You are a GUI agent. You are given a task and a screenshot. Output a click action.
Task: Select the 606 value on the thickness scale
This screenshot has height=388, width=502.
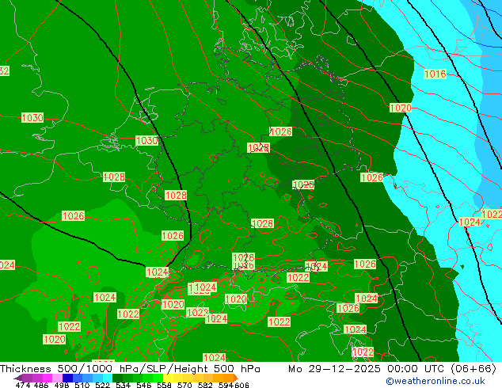241,385
